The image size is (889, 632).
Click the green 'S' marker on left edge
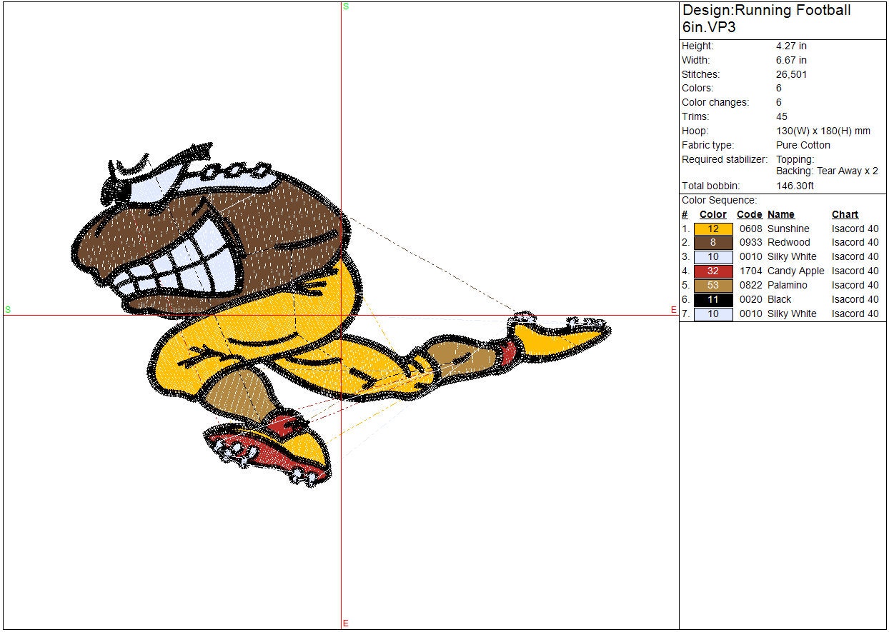point(8,310)
